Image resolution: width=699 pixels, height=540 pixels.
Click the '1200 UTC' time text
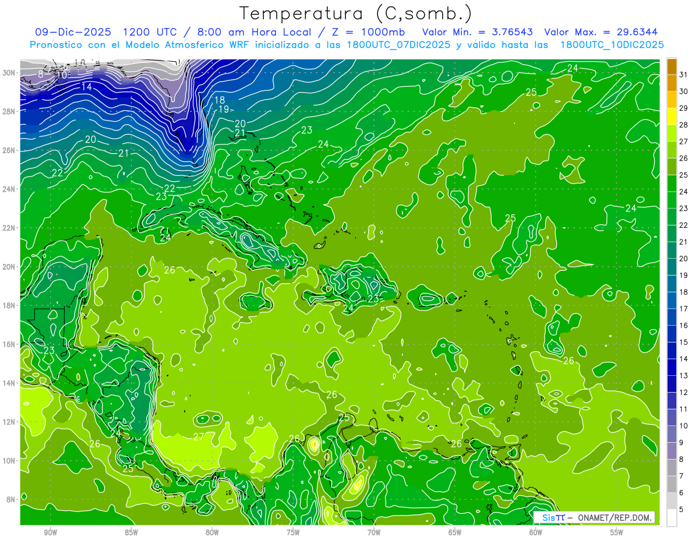tap(150, 32)
